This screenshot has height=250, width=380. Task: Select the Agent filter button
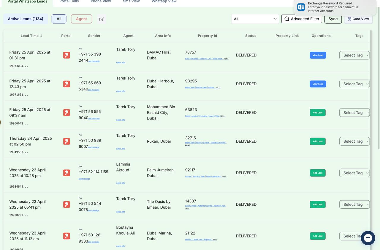pyautogui.click(x=82, y=19)
